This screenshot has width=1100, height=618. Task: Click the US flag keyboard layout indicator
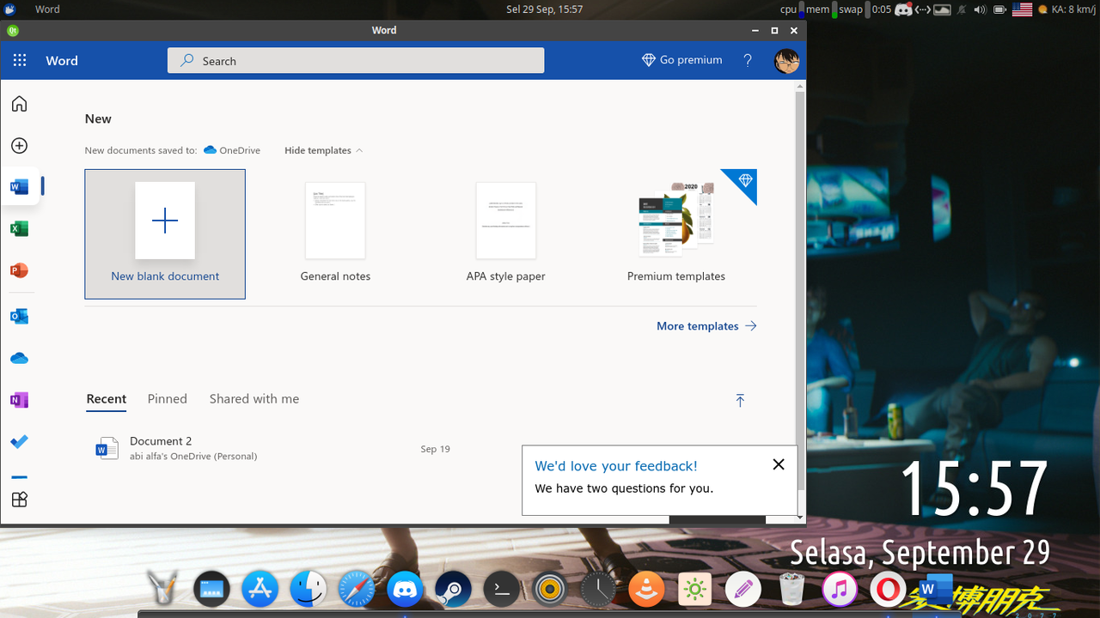[x=1022, y=9]
